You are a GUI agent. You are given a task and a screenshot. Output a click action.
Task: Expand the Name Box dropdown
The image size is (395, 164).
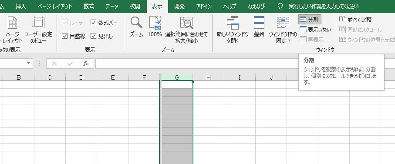28,64
